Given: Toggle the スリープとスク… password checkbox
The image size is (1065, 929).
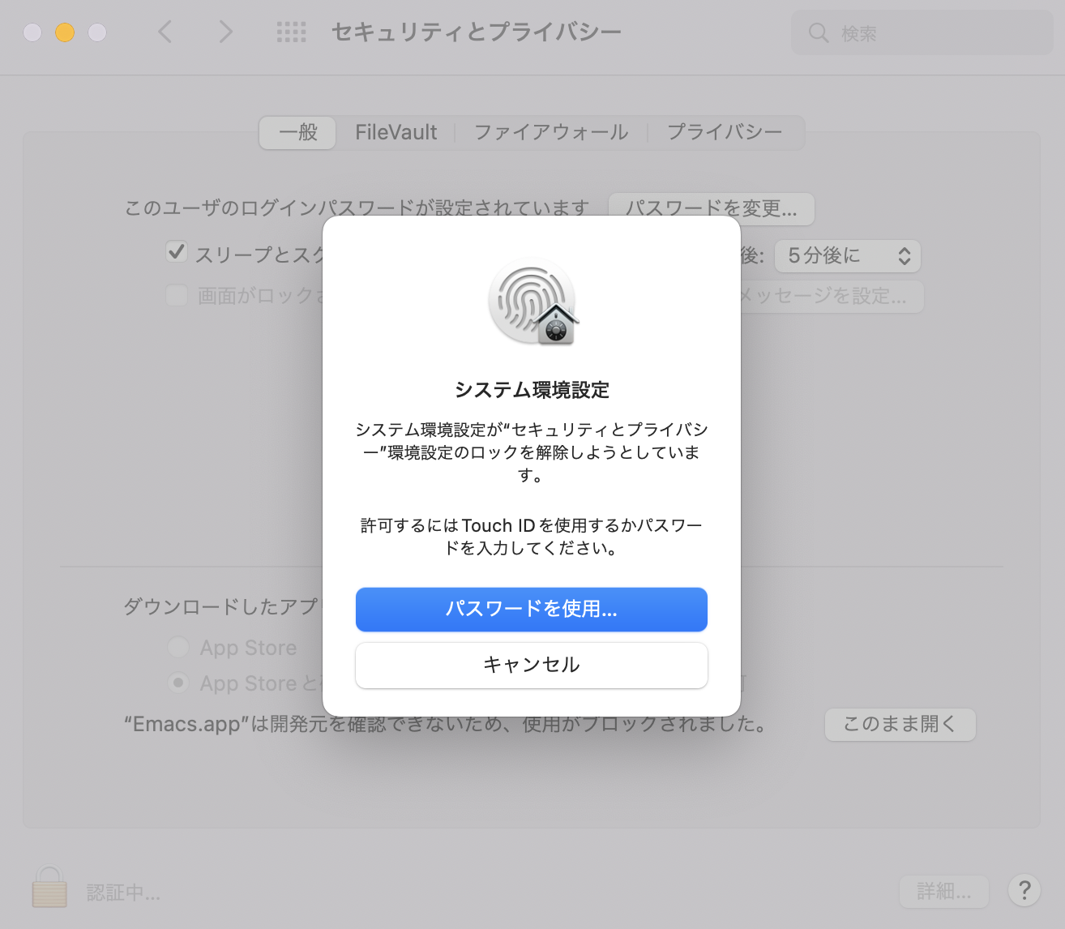Looking at the screenshot, I should [x=176, y=252].
